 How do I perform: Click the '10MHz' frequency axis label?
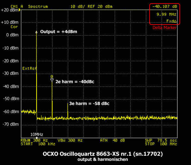pos(37,134)
